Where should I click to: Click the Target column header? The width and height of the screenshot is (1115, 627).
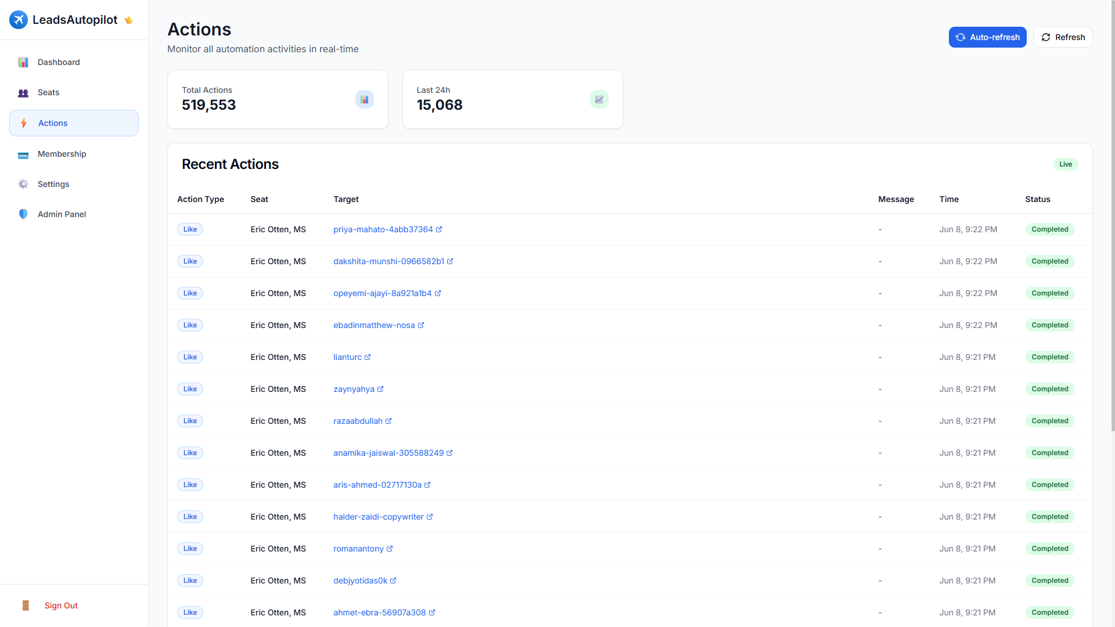point(346,199)
